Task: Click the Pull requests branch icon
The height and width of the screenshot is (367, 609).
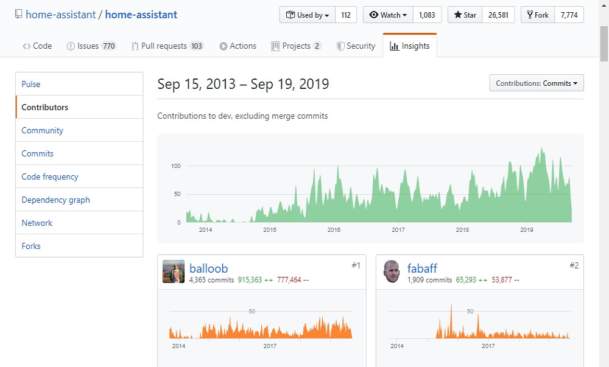Action: point(135,46)
